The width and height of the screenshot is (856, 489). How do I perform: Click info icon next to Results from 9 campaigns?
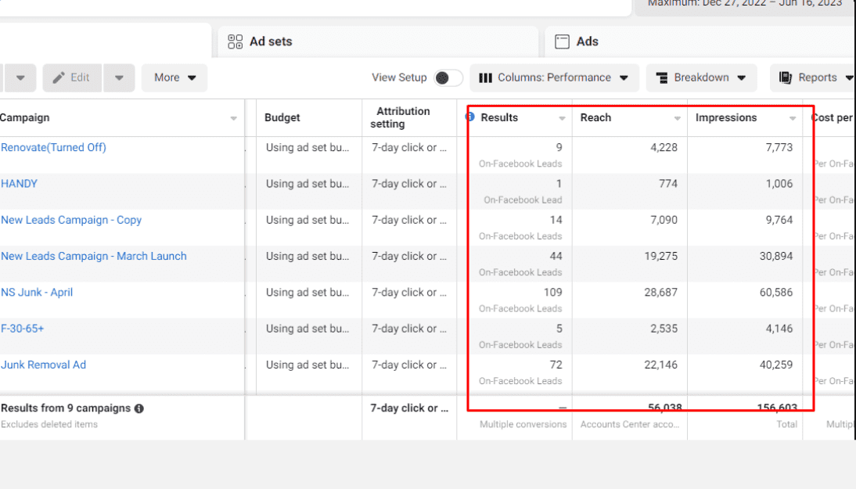click(x=138, y=408)
